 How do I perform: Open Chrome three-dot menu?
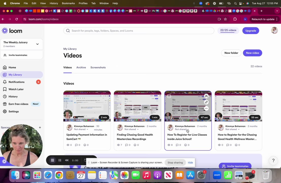277,19
